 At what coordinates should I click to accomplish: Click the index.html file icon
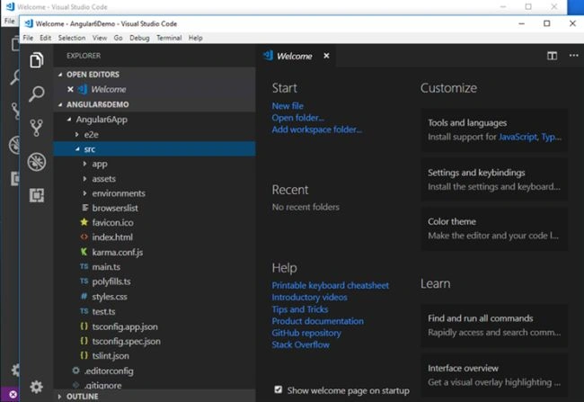pyautogui.click(x=84, y=237)
